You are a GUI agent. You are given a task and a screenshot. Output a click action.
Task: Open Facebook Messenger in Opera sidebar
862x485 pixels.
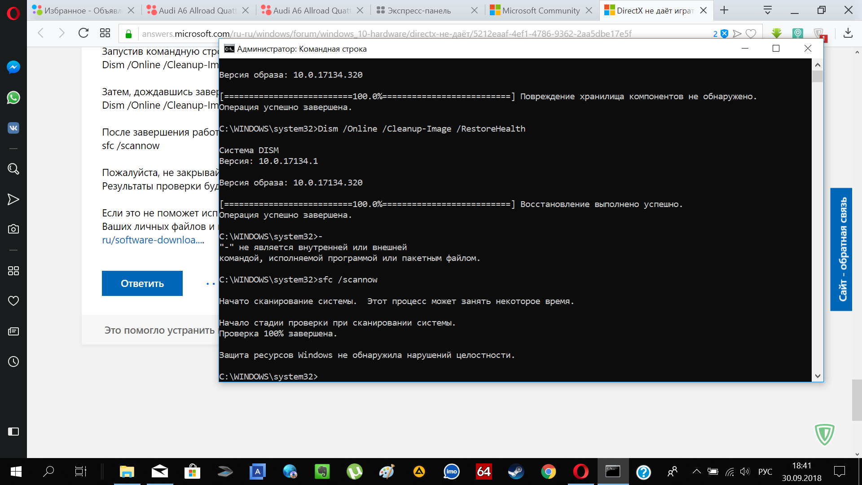tap(13, 67)
